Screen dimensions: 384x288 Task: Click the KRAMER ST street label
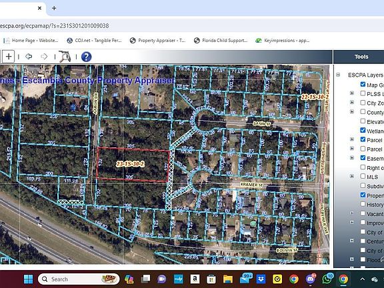(251, 185)
